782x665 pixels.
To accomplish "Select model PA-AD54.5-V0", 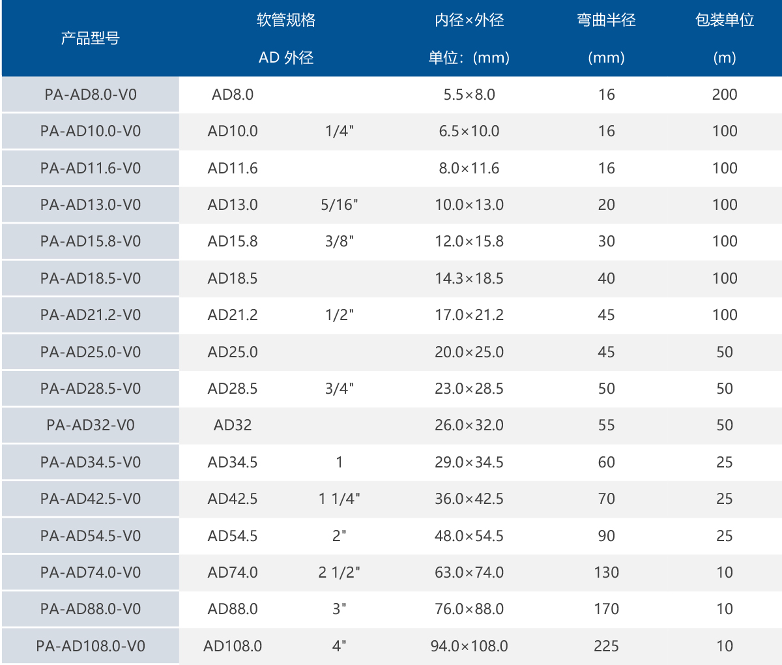I will click(91, 536).
